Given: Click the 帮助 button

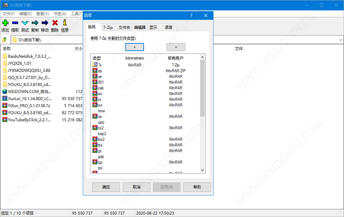Looking at the screenshot, I should pos(197,187).
